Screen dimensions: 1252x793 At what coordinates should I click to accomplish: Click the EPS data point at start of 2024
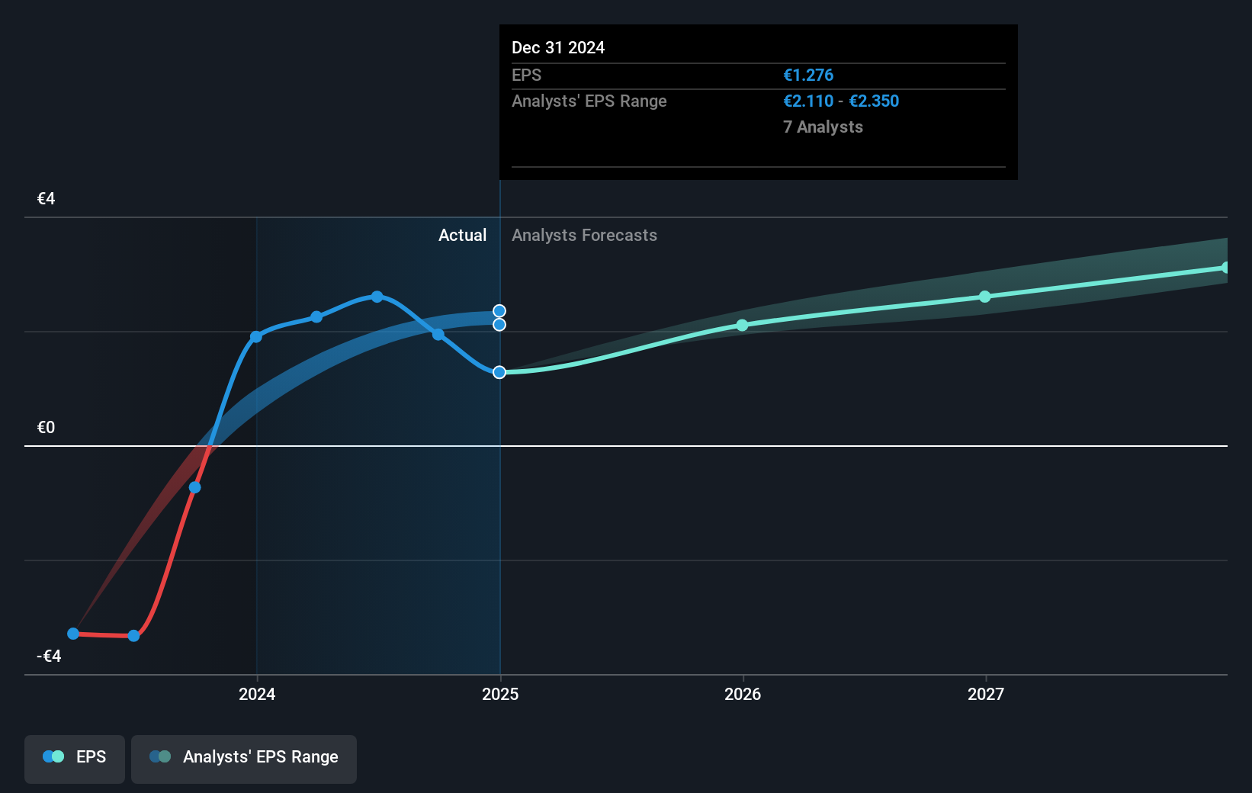(x=256, y=336)
